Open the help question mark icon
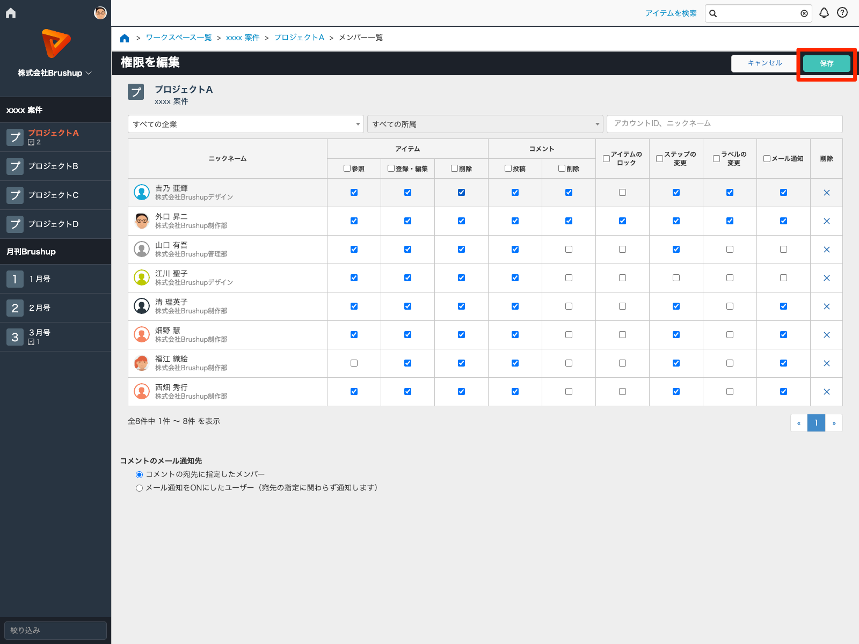This screenshot has width=859, height=644. coord(842,13)
